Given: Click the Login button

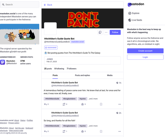Looking at the screenshot, I should pyautogui.click(x=145, y=57).
